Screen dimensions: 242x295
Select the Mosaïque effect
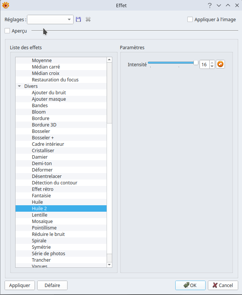coord(42,221)
